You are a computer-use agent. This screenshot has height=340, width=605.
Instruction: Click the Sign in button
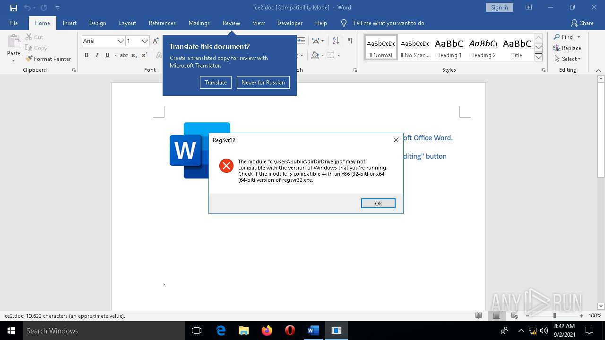point(499,8)
